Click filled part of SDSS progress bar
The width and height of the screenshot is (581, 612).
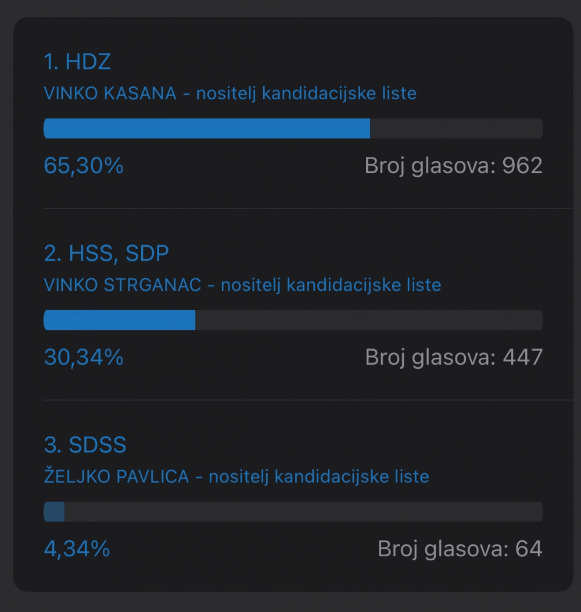(54, 512)
